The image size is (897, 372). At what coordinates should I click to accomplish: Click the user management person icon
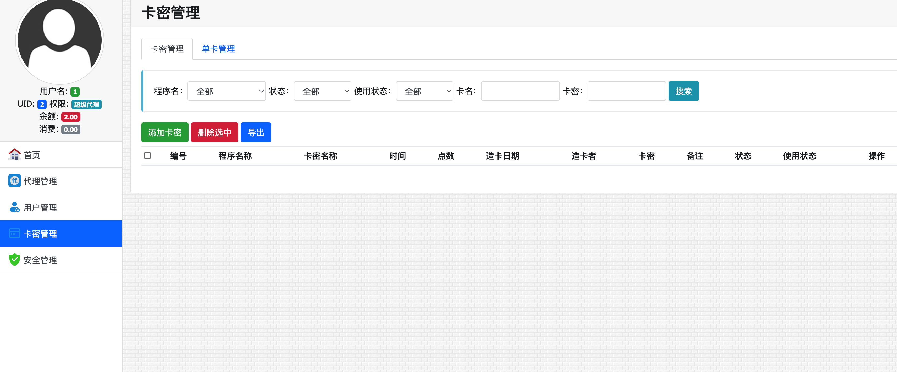click(14, 207)
